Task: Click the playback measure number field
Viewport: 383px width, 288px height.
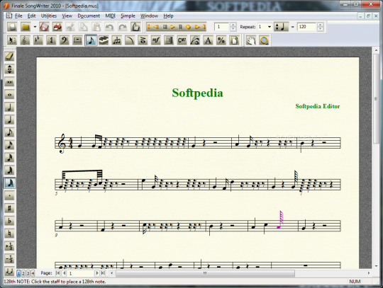Action: point(221,27)
